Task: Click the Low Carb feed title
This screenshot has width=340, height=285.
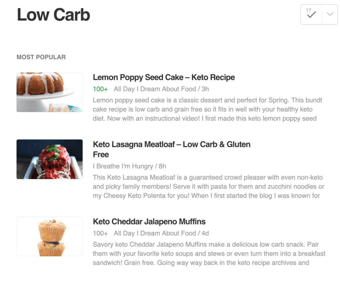Action: coord(53,15)
